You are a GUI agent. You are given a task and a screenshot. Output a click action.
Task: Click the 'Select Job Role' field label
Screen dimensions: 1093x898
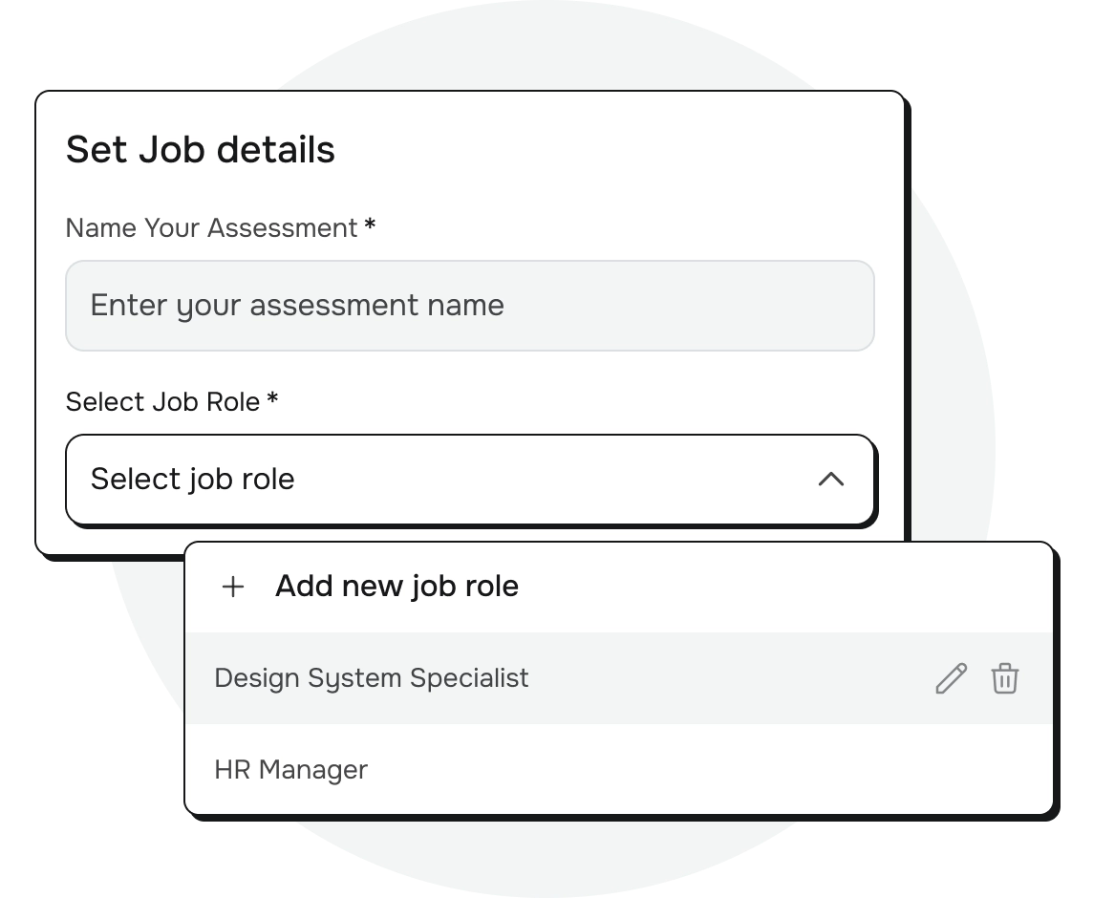coord(162,402)
